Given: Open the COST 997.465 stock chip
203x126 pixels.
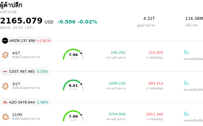Looking at the screenshot, I should click(25, 71).
